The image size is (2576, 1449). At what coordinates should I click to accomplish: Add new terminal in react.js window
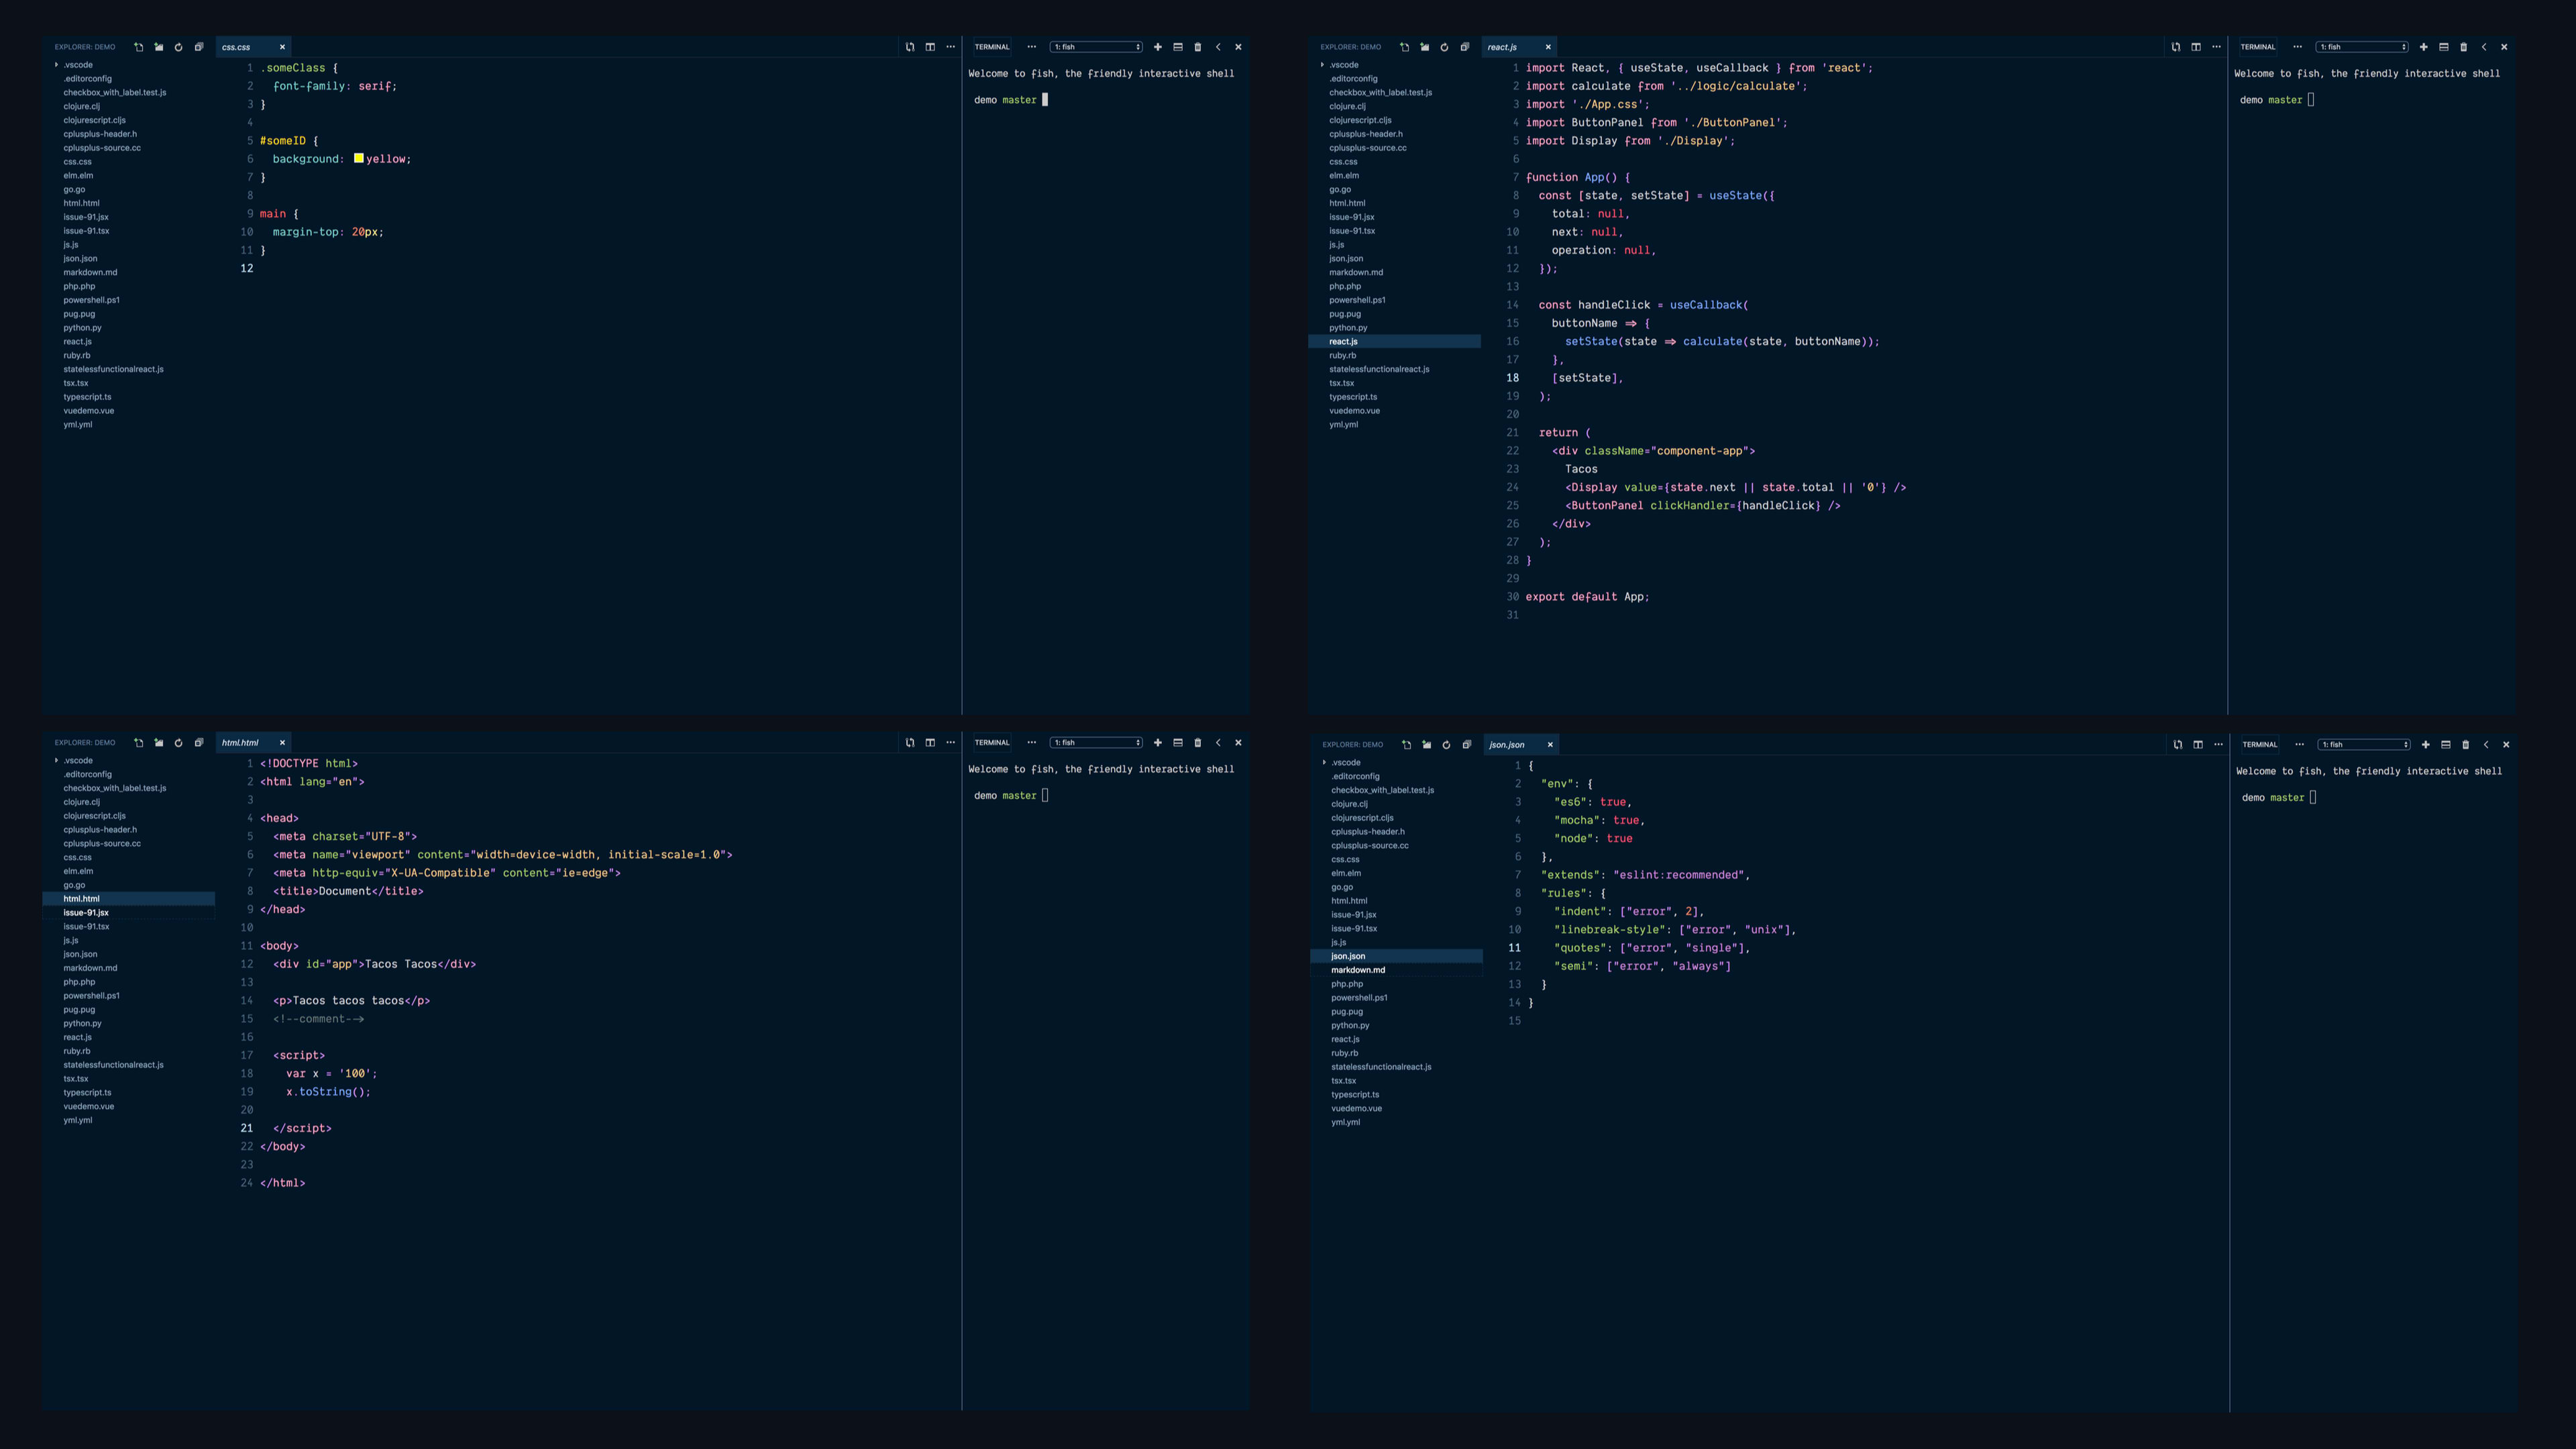[2424, 47]
